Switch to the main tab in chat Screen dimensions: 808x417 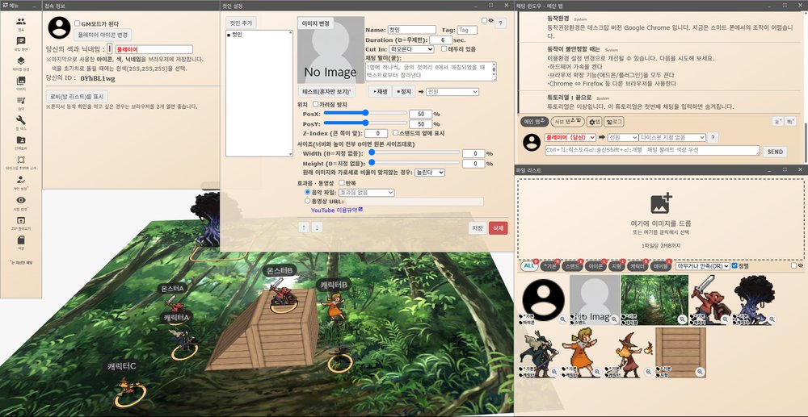coord(534,122)
